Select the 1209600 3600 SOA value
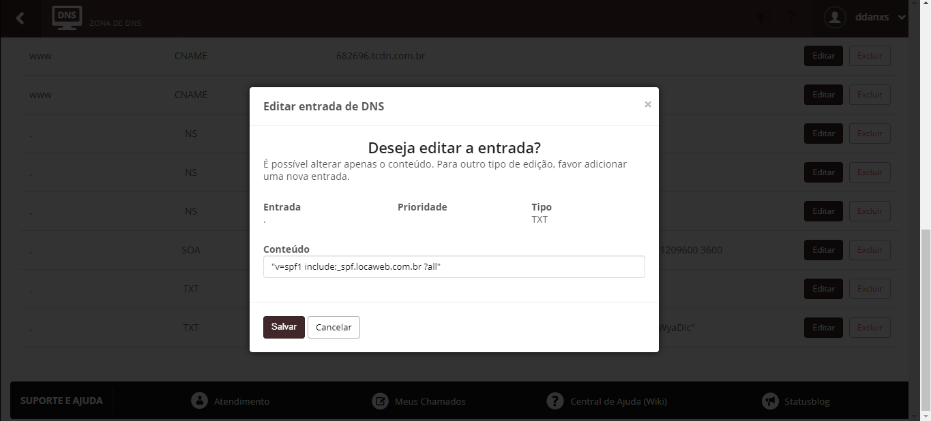The height and width of the screenshot is (421, 931). tap(691, 250)
